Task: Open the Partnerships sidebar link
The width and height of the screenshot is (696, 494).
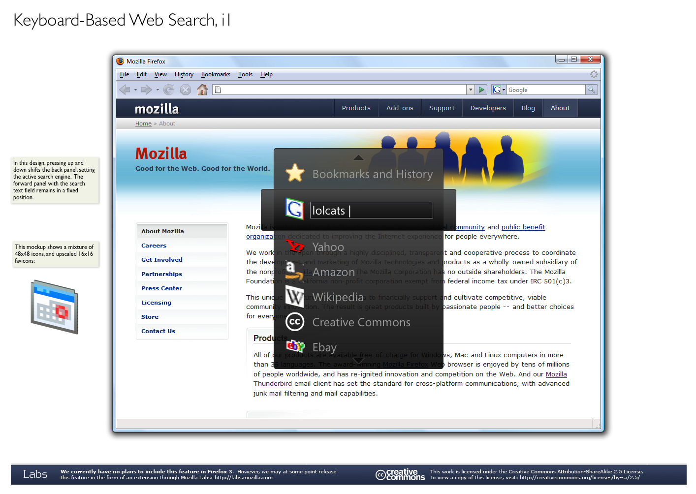Action: tap(161, 274)
